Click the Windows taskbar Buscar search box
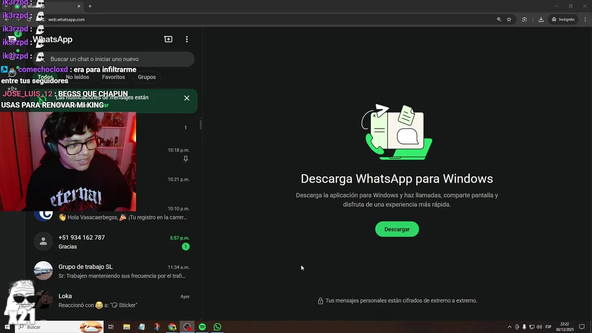The image size is (592, 333). (x=60, y=327)
